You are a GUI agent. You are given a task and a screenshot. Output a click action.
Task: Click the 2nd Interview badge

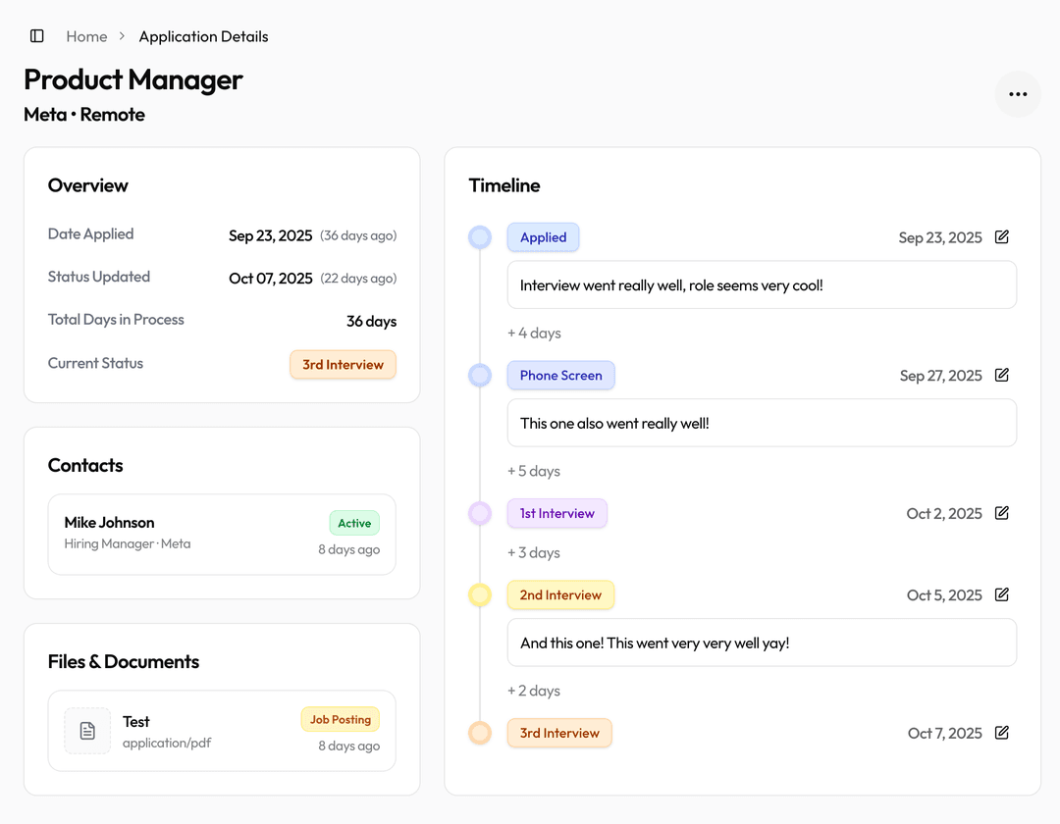tap(560, 594)
